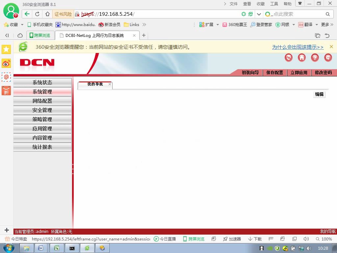Open the 统计报表 menu
The width and height of the screenshot is (337, 253).
tap(42, 147)
